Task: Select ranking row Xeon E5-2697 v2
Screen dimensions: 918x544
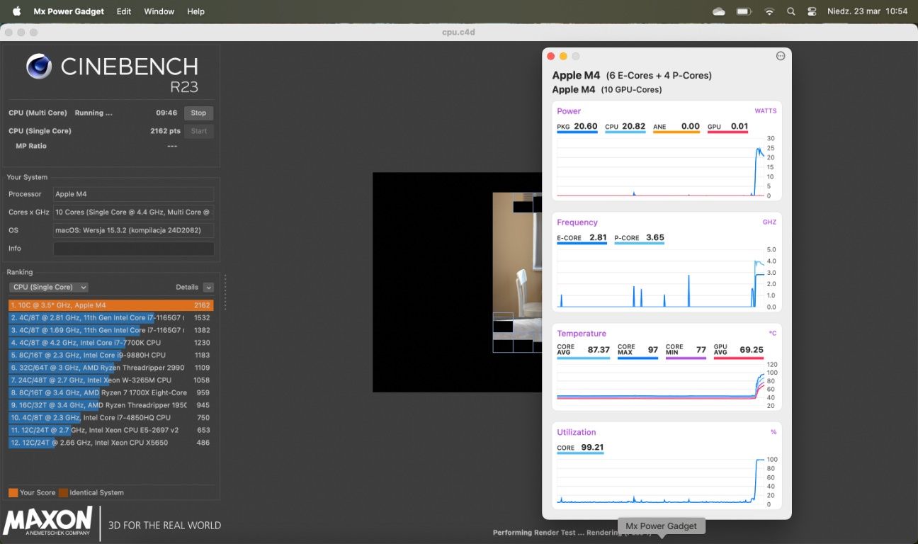Action: point(111,430)
